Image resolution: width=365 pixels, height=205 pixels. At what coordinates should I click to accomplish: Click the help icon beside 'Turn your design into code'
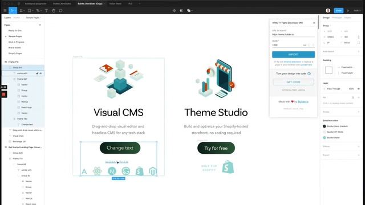(x=309, y=73)
